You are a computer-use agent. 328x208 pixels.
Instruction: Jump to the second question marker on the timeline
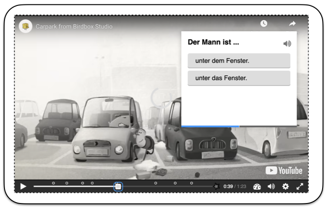click(x=67, y=183)
